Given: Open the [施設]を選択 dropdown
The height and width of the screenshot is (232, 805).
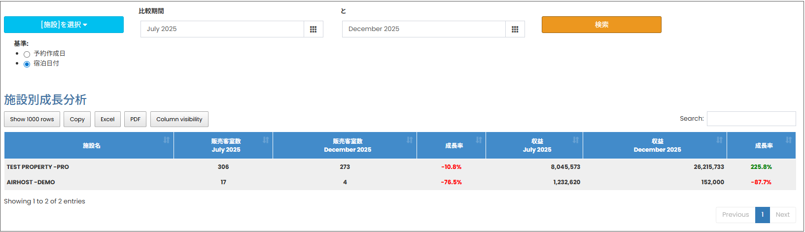Looking at the screenshot, I should (64, 25).
